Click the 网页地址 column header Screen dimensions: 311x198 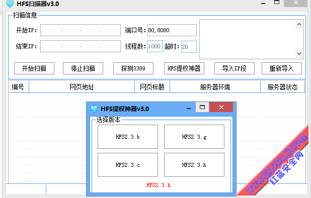pos(82,87)
